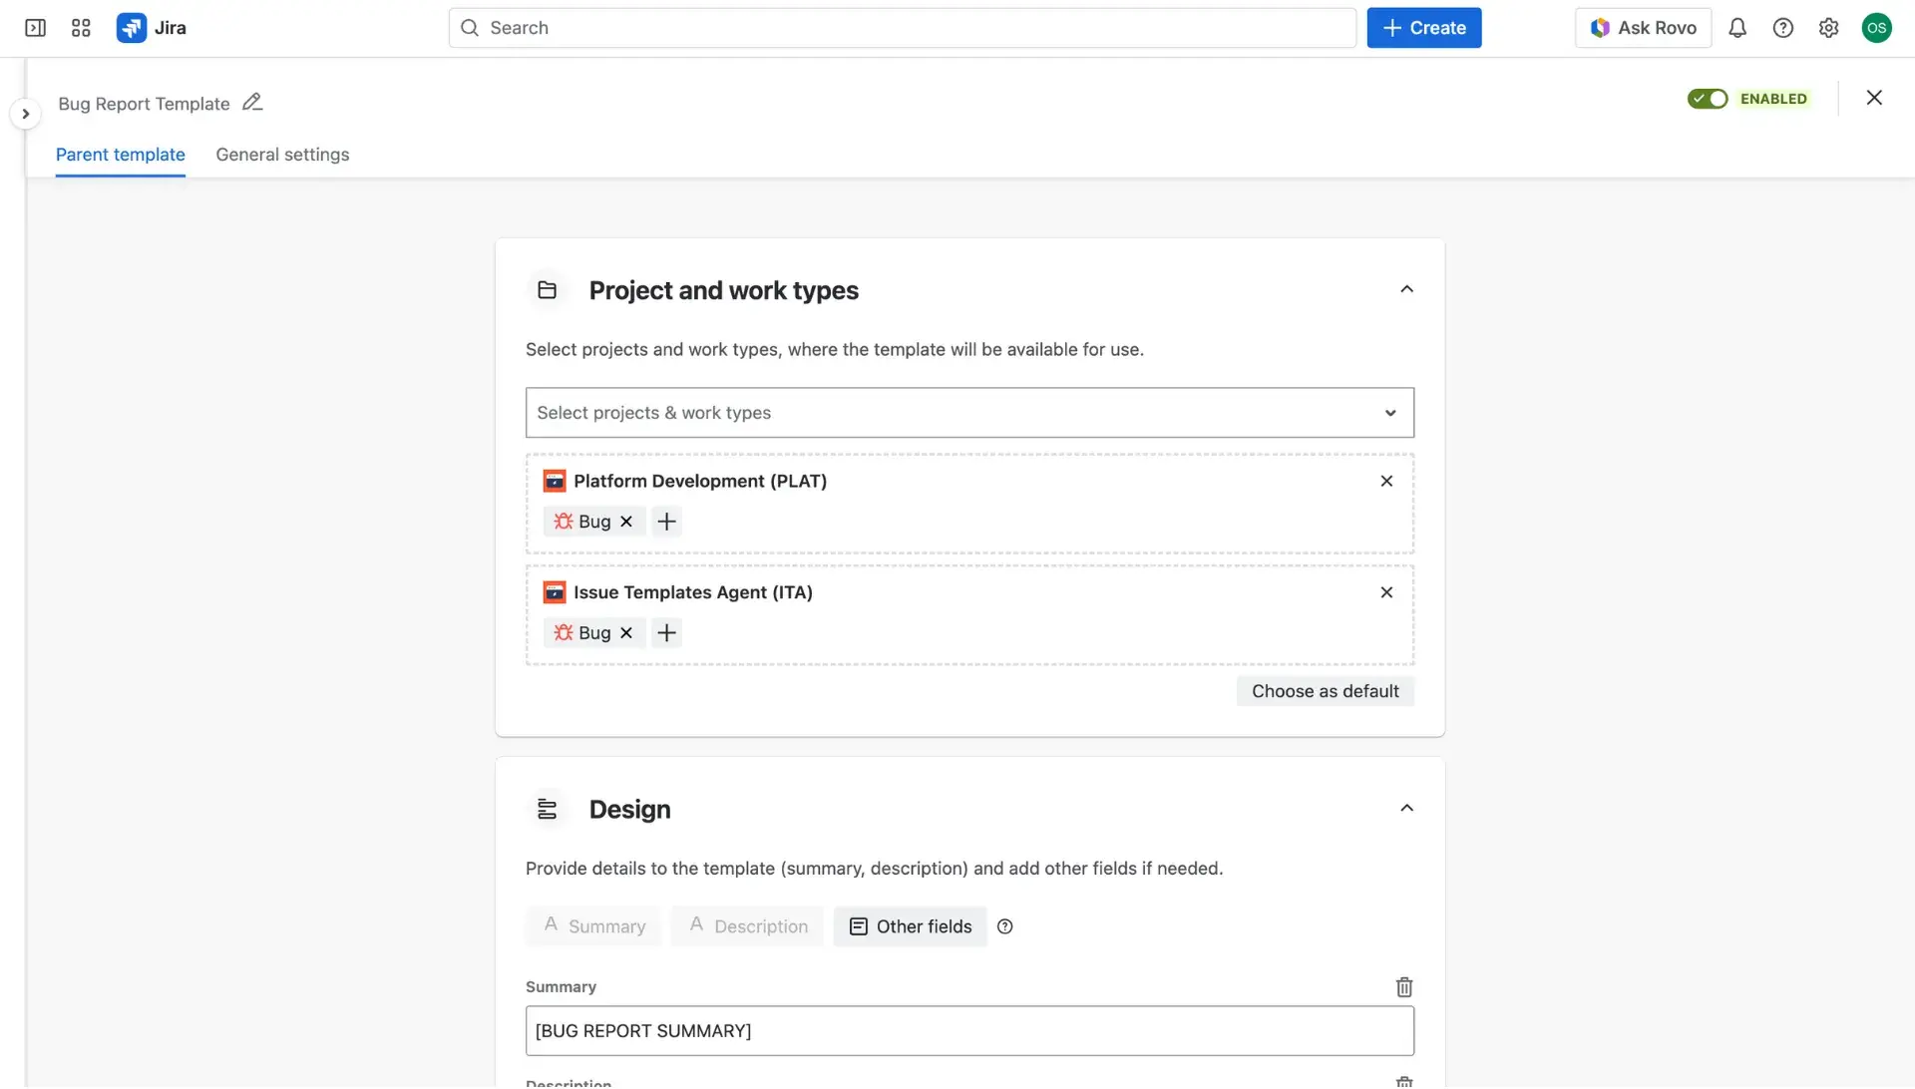Viewport: 1915px width, 1089px height.
Task: Open the Atlassian app switcher grid
Action: (81, 27)
